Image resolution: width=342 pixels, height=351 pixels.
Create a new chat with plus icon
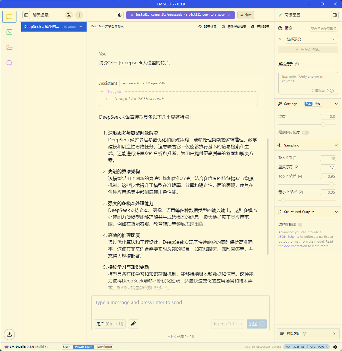coord(79,15)
